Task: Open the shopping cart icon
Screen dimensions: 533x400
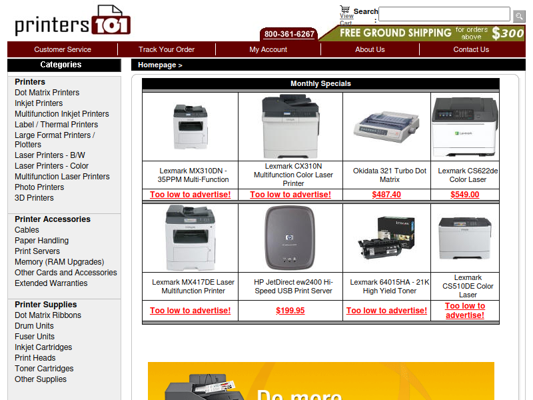Action: [344, 9]
